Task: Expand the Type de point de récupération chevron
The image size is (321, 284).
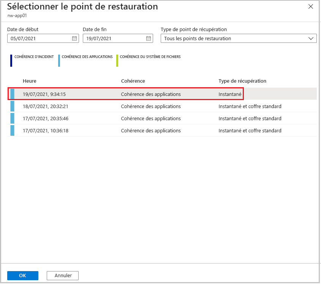Action: [x=311, y=38]
